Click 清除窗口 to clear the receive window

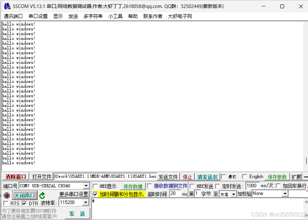[15, 177]
